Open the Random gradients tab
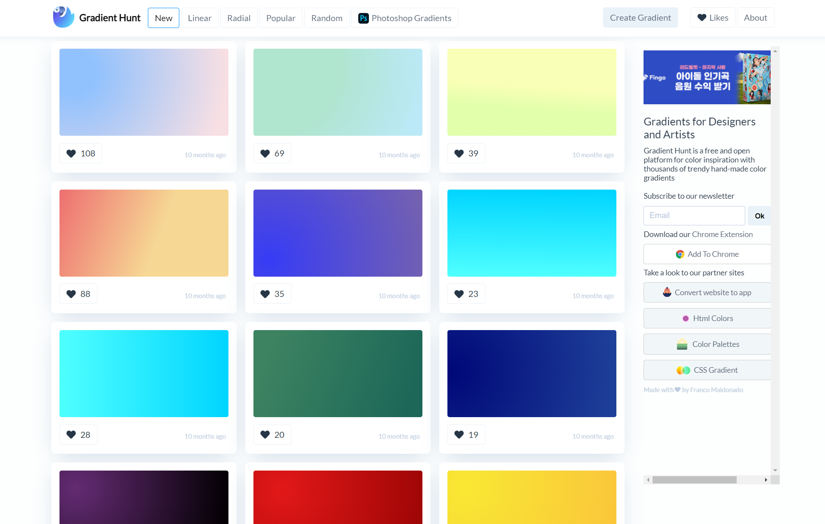Screen dimensions: 825x524 click(x=327, y=18)
